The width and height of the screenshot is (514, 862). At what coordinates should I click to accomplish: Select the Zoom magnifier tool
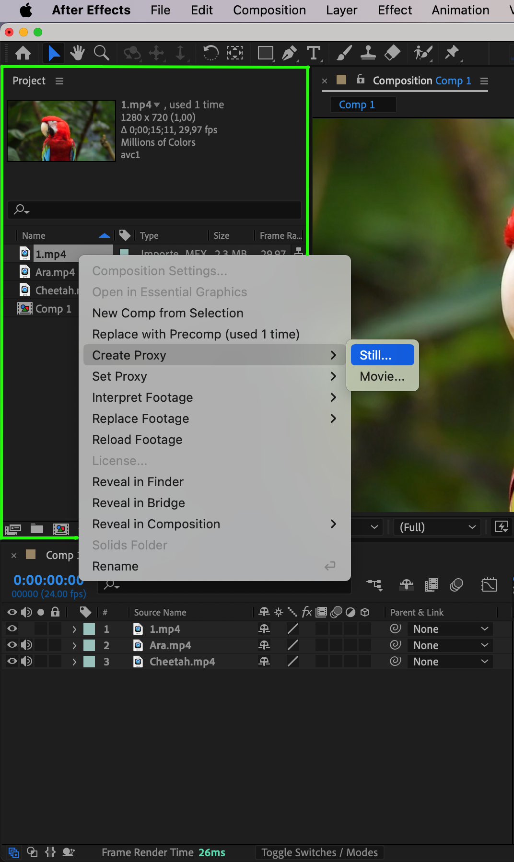coord(101,53)
